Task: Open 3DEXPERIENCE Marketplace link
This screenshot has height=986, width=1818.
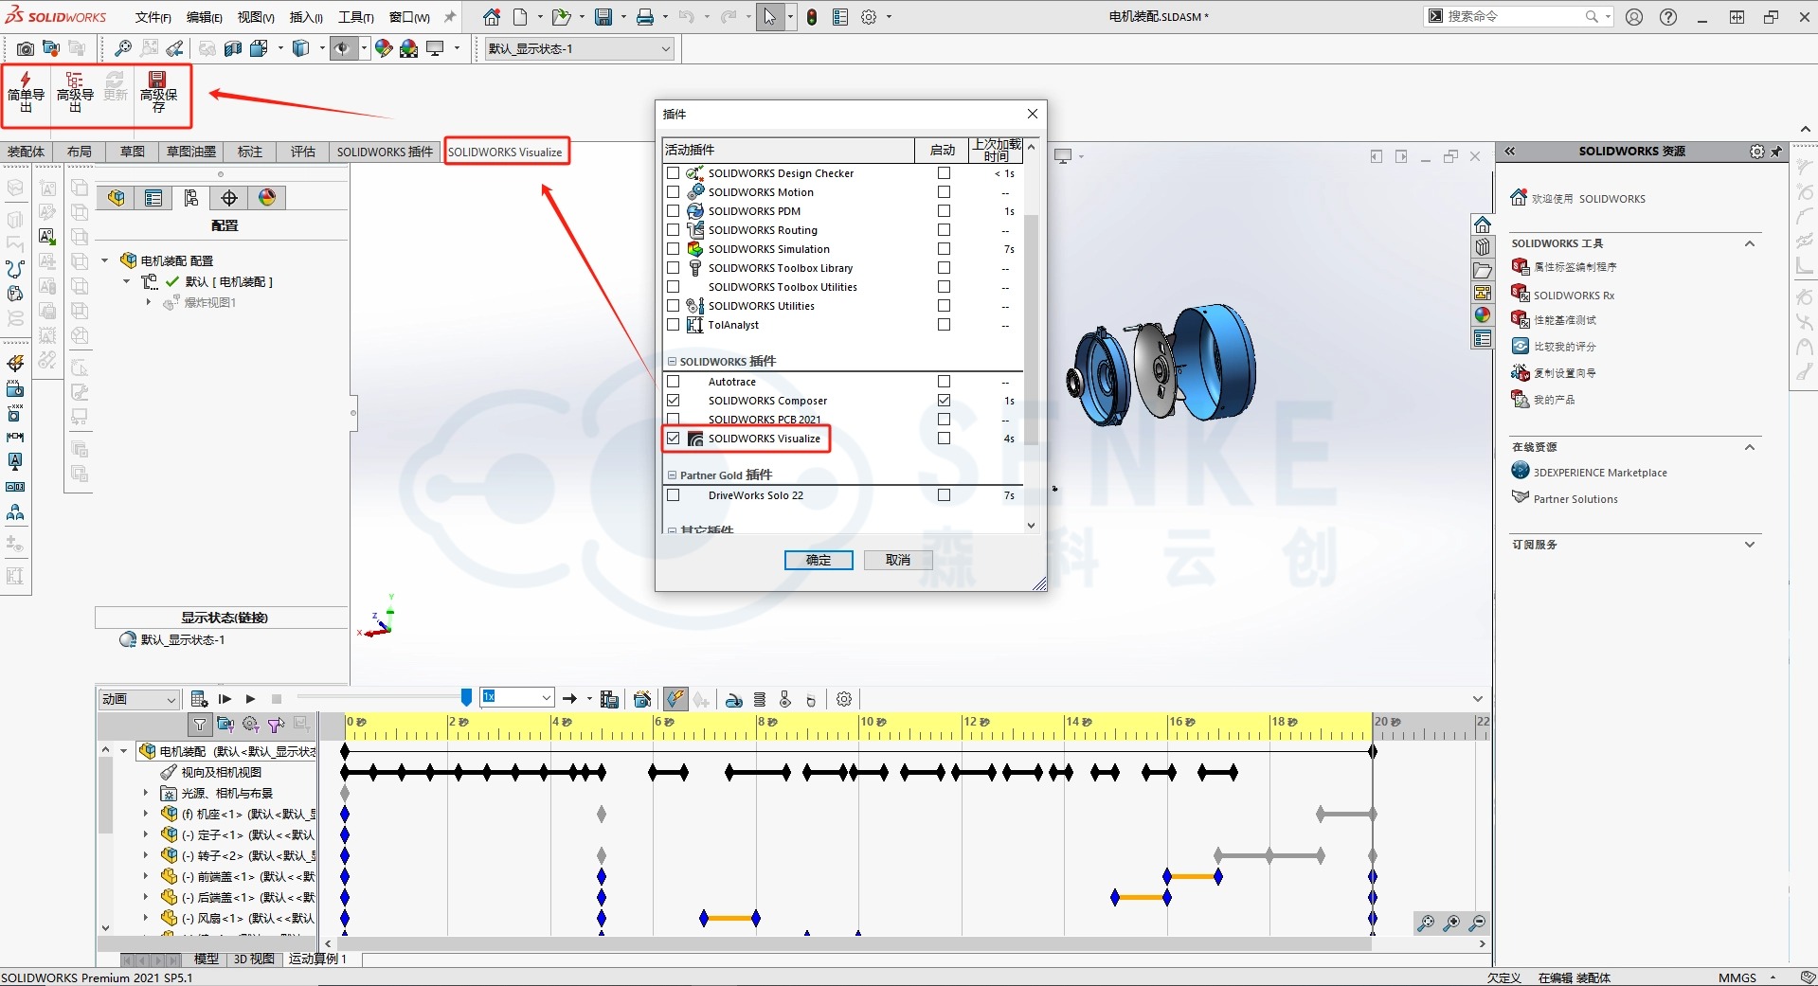Action: [1600, 473]
